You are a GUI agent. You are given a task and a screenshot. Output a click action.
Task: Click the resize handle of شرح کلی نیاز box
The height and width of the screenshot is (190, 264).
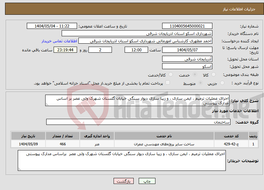(x=47, y=104)
